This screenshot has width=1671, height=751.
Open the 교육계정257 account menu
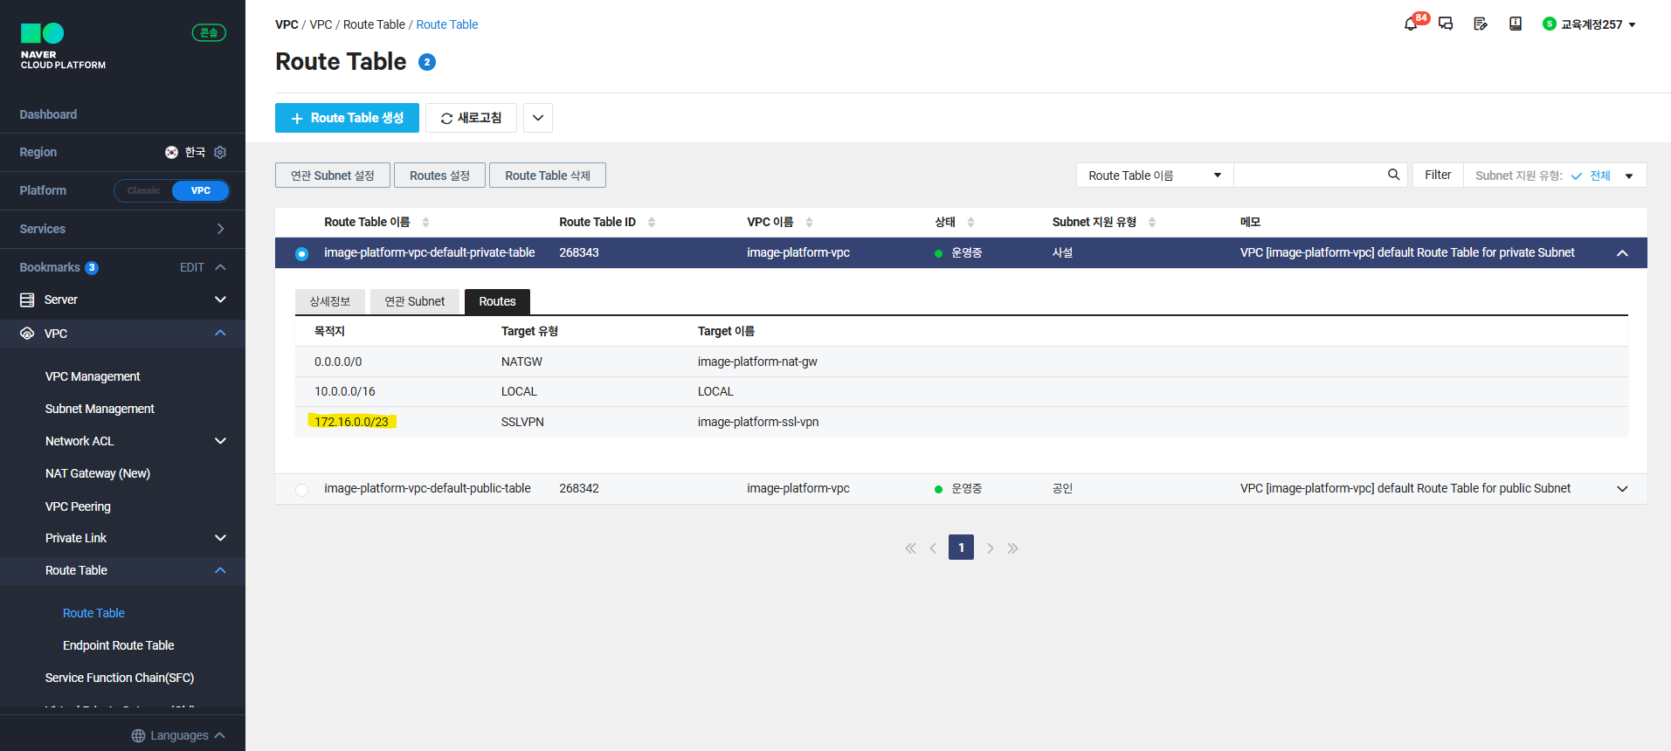[x=1589, y=24]
